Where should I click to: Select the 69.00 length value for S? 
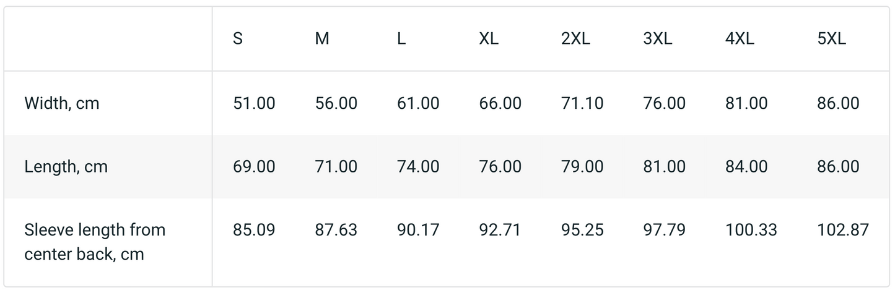tap(254, 166)
